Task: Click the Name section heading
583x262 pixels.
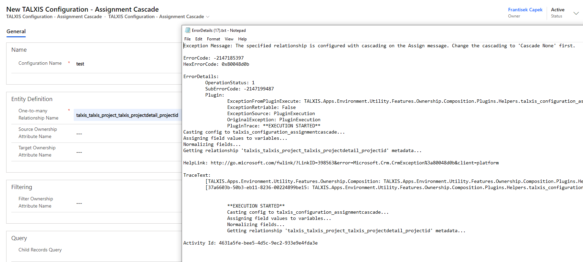Action: pyautogui.click(x=19, y=50)
